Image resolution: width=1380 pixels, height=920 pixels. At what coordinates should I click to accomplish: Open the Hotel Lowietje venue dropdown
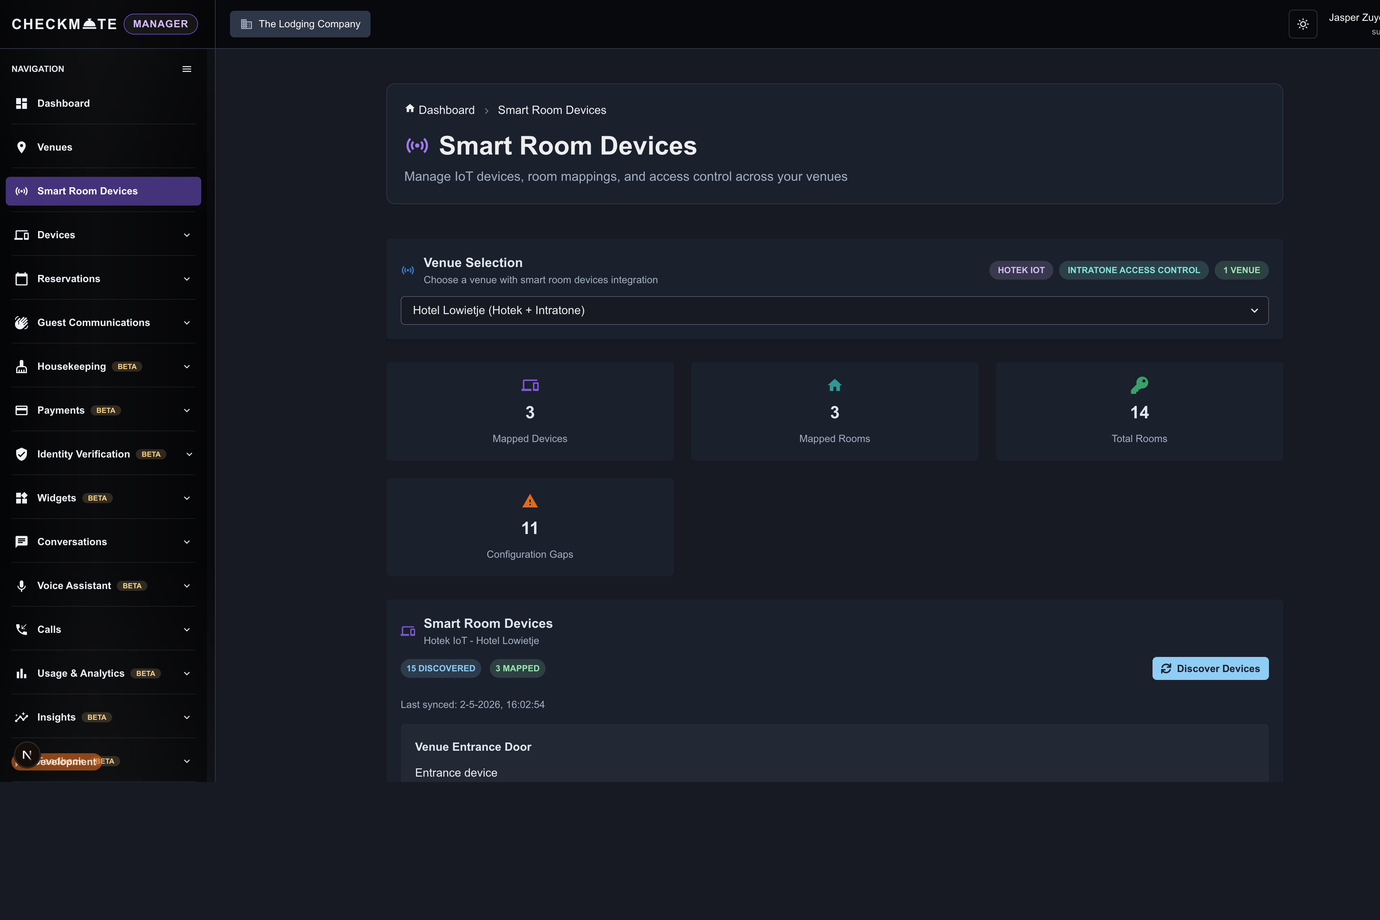[x=834, y=310]
